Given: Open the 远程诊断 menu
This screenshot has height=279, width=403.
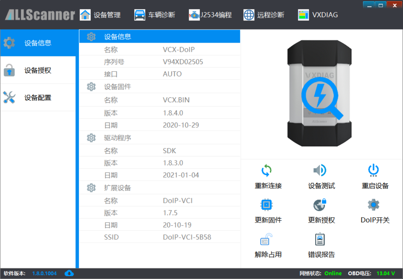Looking at the screenshot, I should tap(264, 15).
